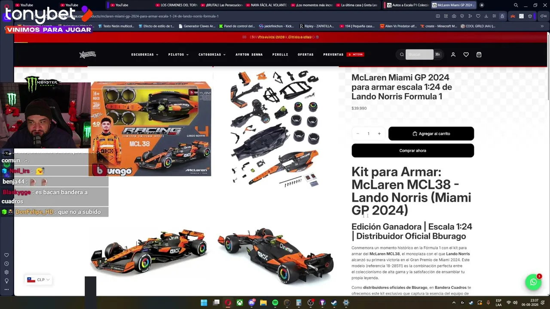Open the wishlist heart icon in the store header
Viewport: 550px width, 309px height.
tap(466, 55)
